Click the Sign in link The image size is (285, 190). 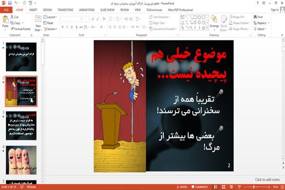coord(275,10)
